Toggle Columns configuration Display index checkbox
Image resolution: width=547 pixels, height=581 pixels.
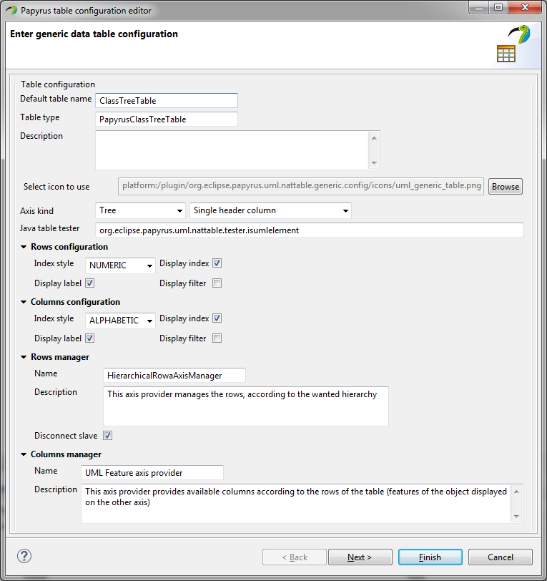click(217, 318)
